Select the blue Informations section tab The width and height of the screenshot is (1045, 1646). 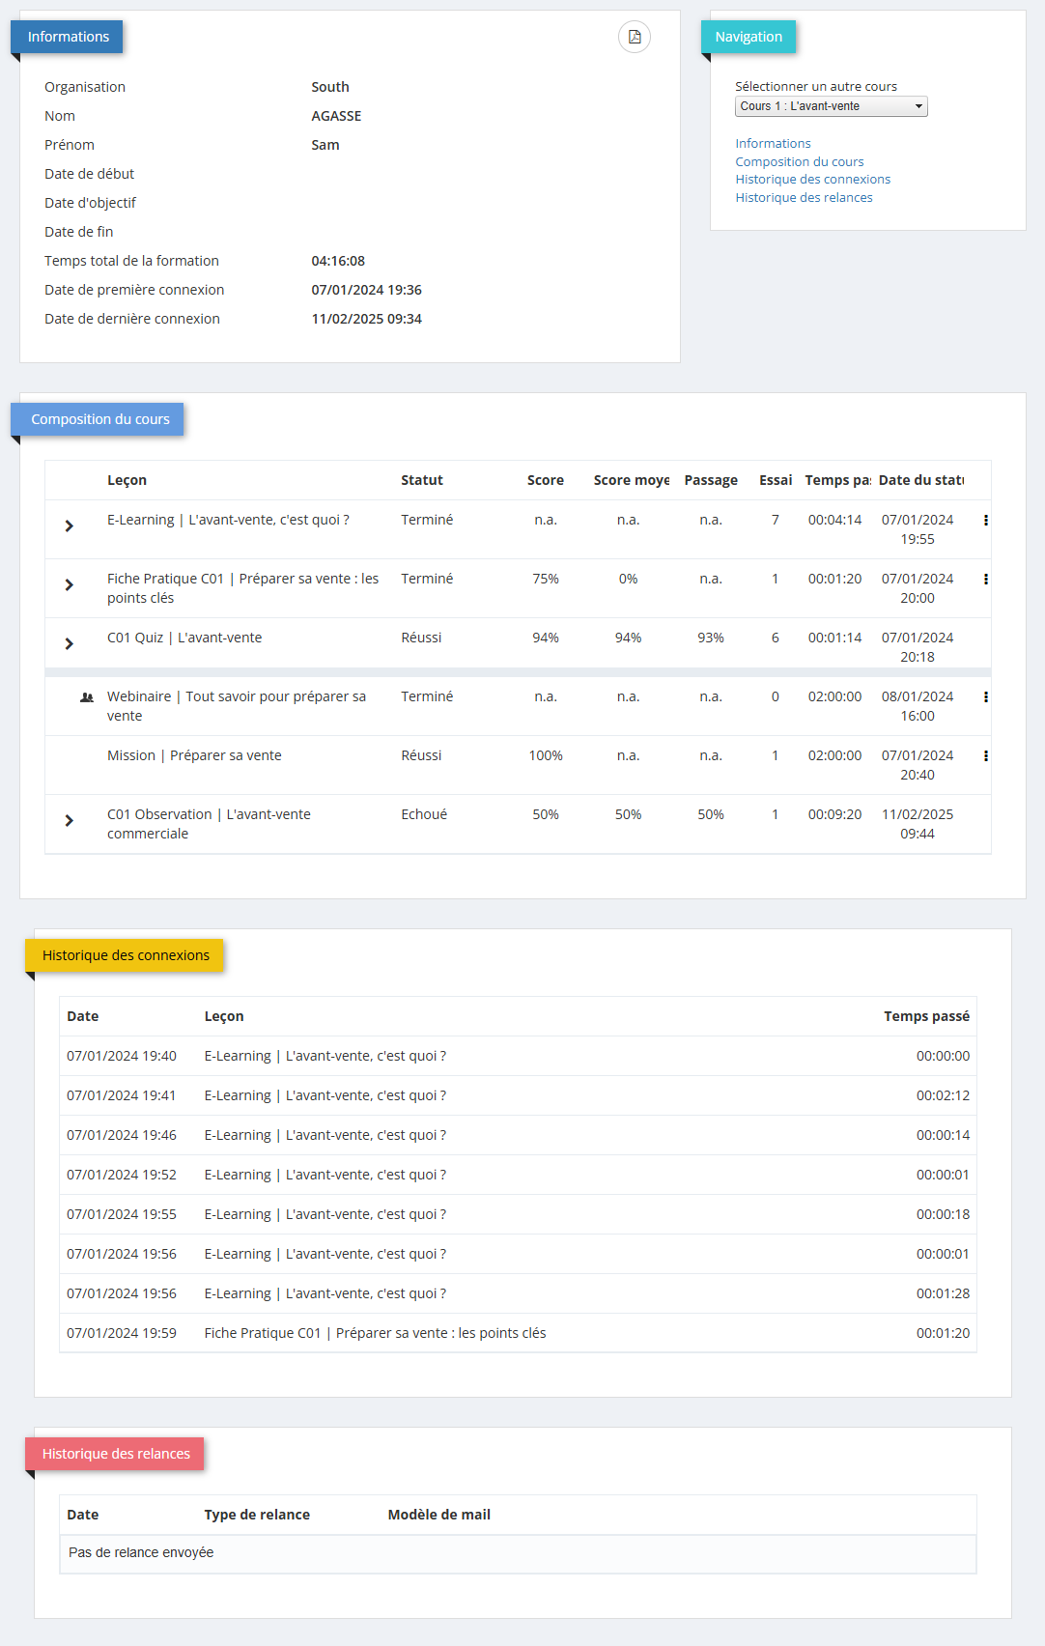tap(68, 38)
